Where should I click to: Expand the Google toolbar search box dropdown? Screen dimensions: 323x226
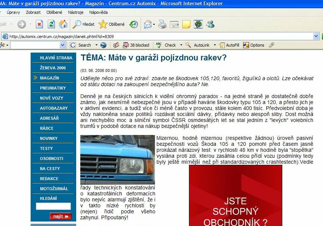[x=62, y=45]
